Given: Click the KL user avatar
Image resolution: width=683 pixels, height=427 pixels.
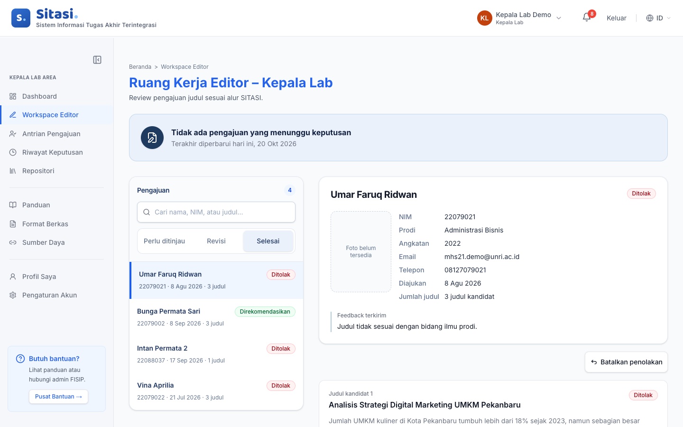Looking at the screenshot, I should tap(484, 18).
